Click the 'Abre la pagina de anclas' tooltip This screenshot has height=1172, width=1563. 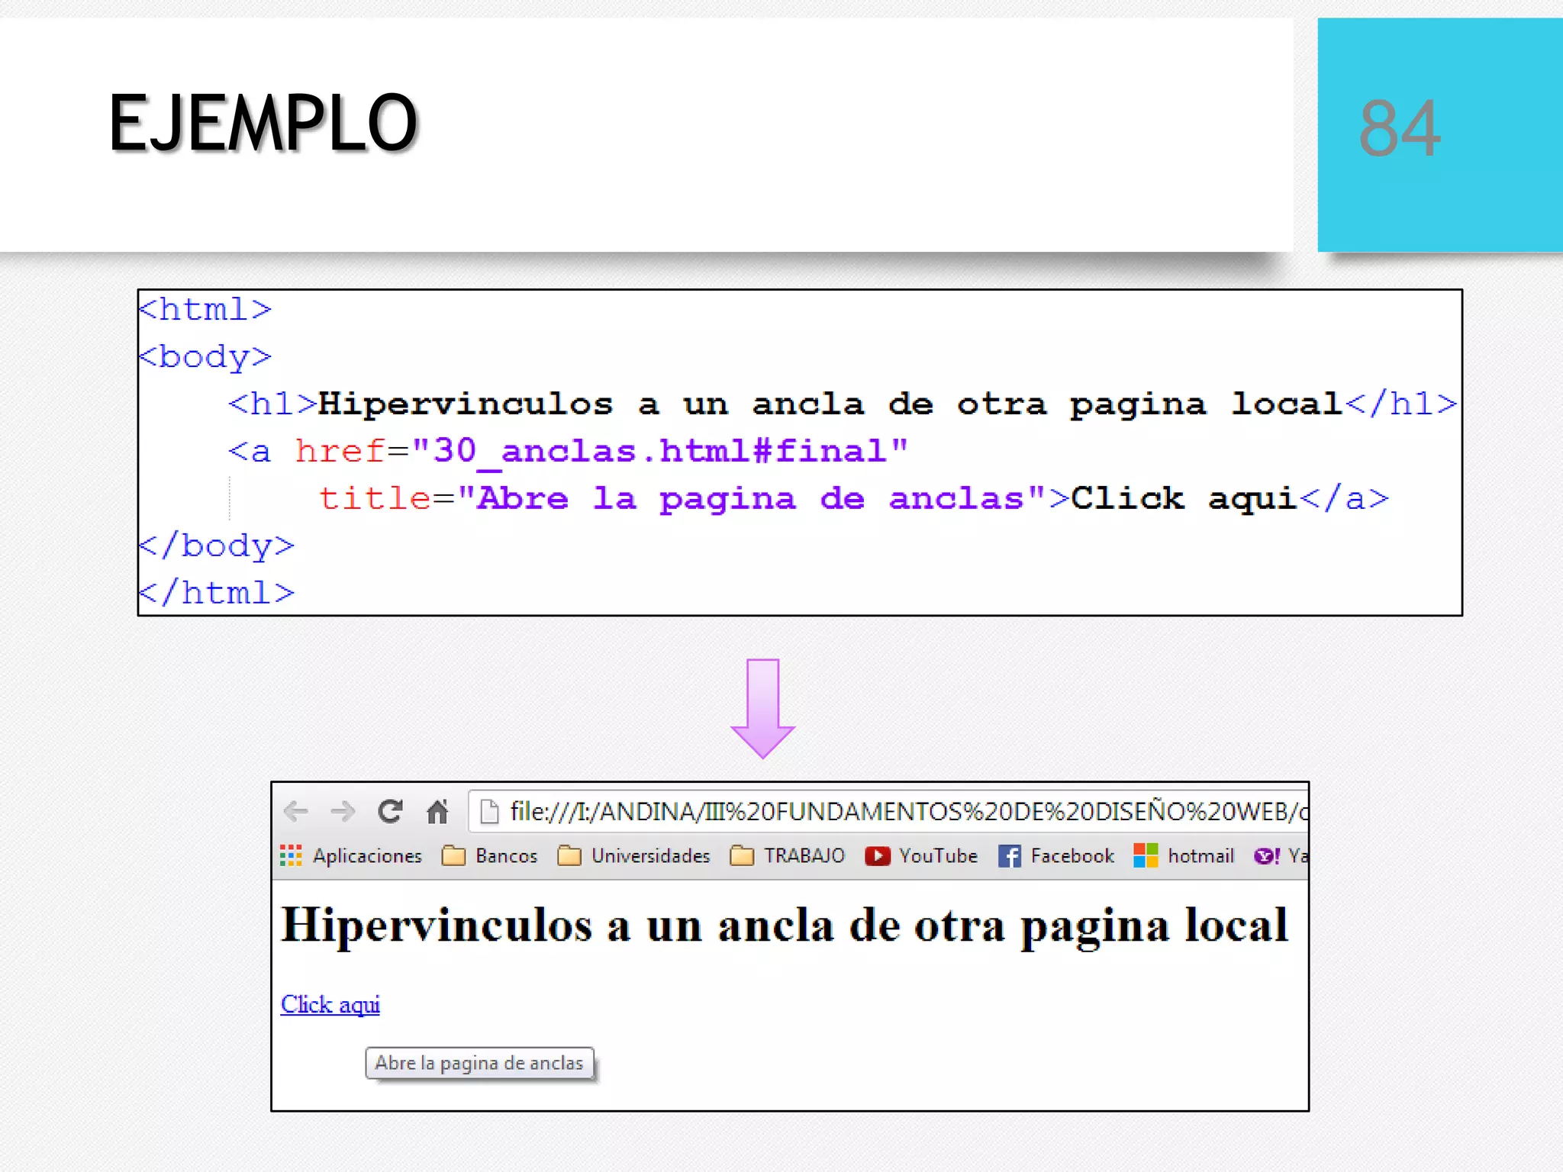tap(479, 1063)
